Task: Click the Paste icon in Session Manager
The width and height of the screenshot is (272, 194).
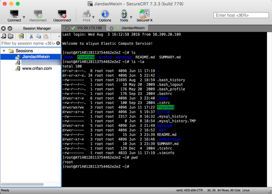Action: point(46,36)
